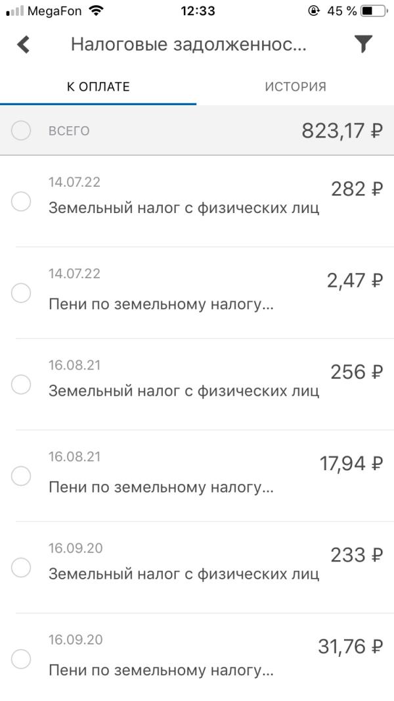Select radio for 233 ₽ land tax
394x701 pixels.
tap(21, 567)
